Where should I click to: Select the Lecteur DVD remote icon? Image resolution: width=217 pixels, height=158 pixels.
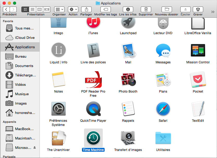click(x=163, y=23)
